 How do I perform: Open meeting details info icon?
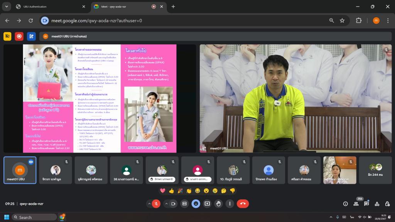tap(345, 203)
